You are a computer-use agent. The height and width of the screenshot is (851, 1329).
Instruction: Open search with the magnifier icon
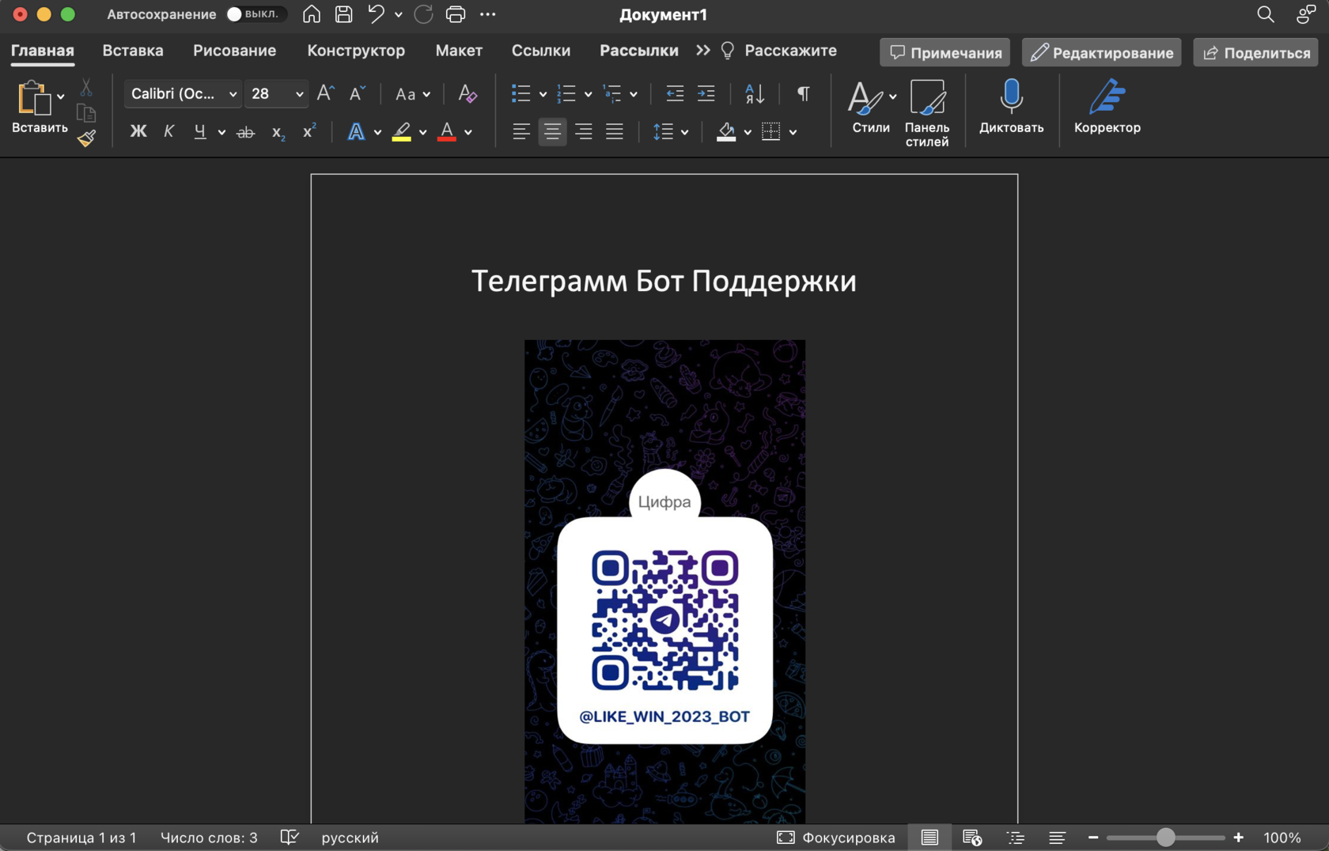(1266, 14)
